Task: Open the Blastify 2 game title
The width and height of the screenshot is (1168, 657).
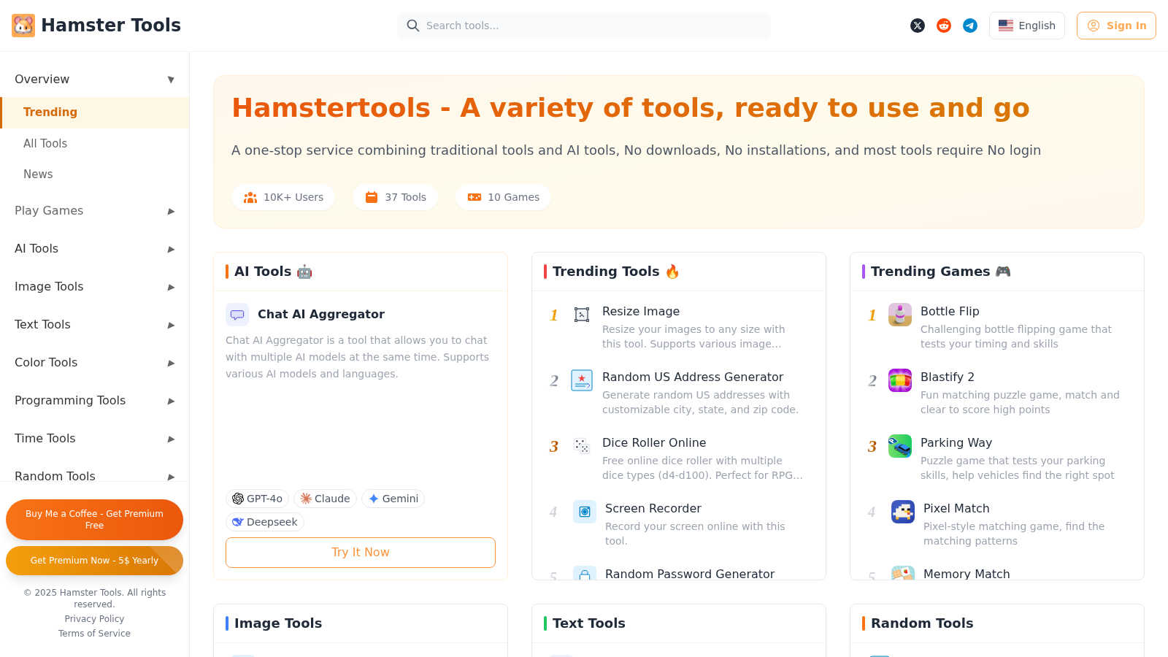Action: coord(948,377)
